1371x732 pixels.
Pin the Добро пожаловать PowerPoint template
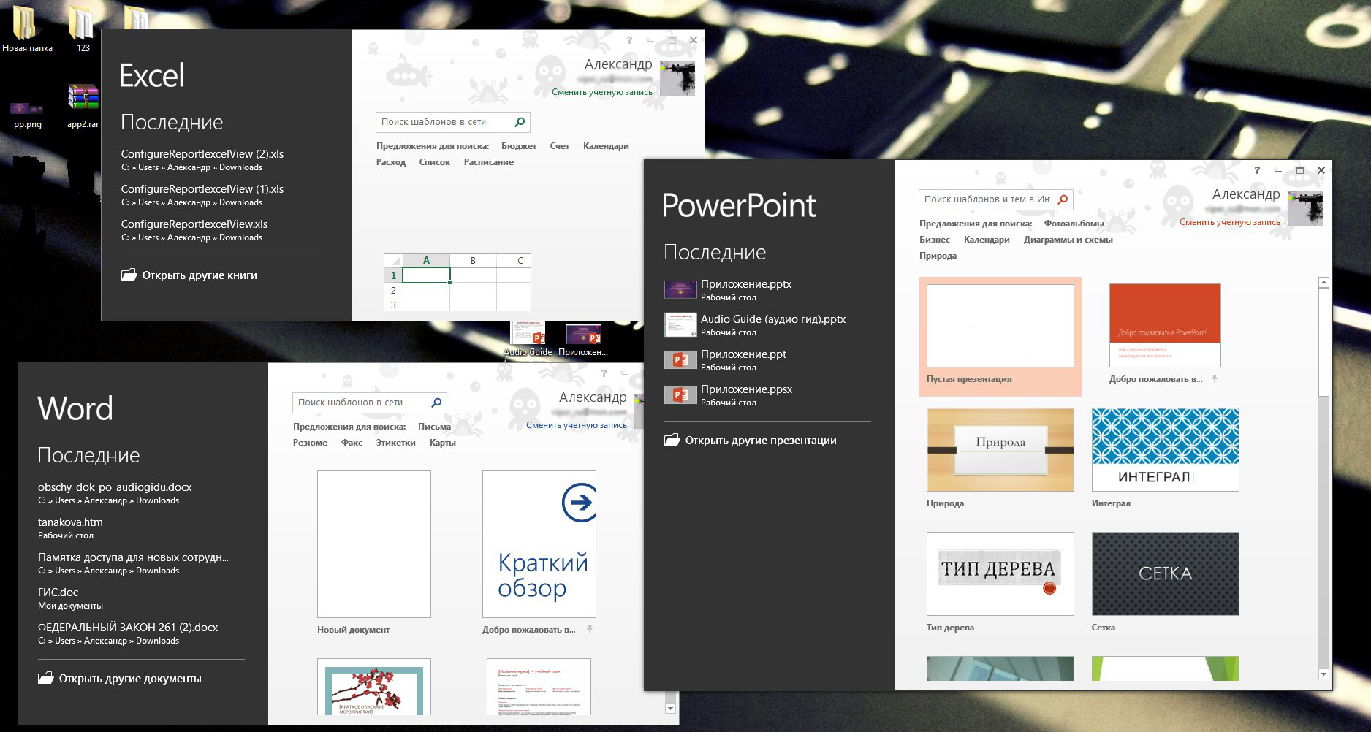pyautogui.click(x=1215, y=379)
